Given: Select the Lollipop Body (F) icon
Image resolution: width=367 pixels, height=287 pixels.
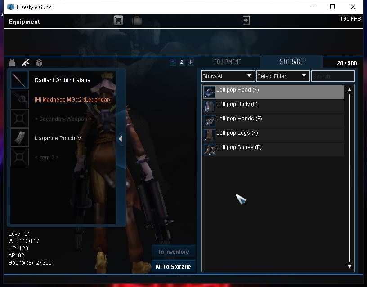Looking at the screenshot, I should click(209, 106).
